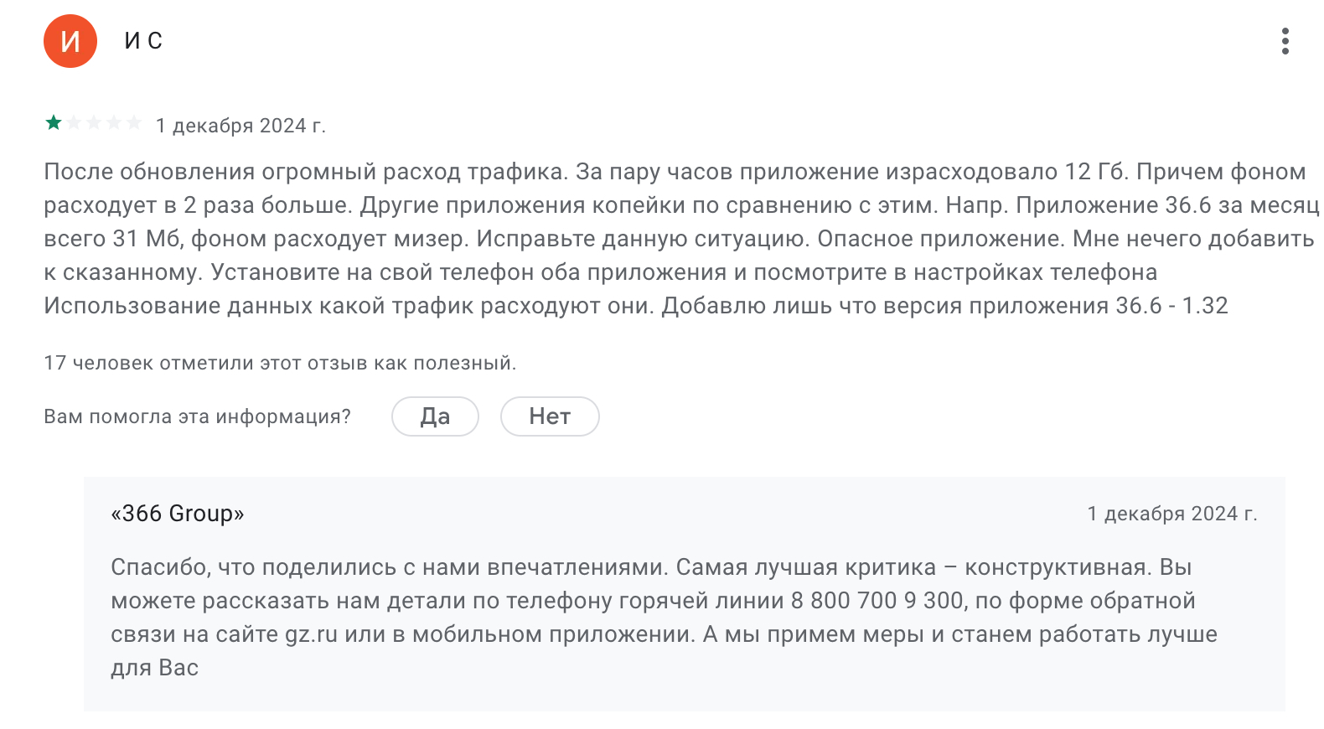Click the last gray rating star
This screenshot has height=729, width=1324.
click(x=134, y=123)
